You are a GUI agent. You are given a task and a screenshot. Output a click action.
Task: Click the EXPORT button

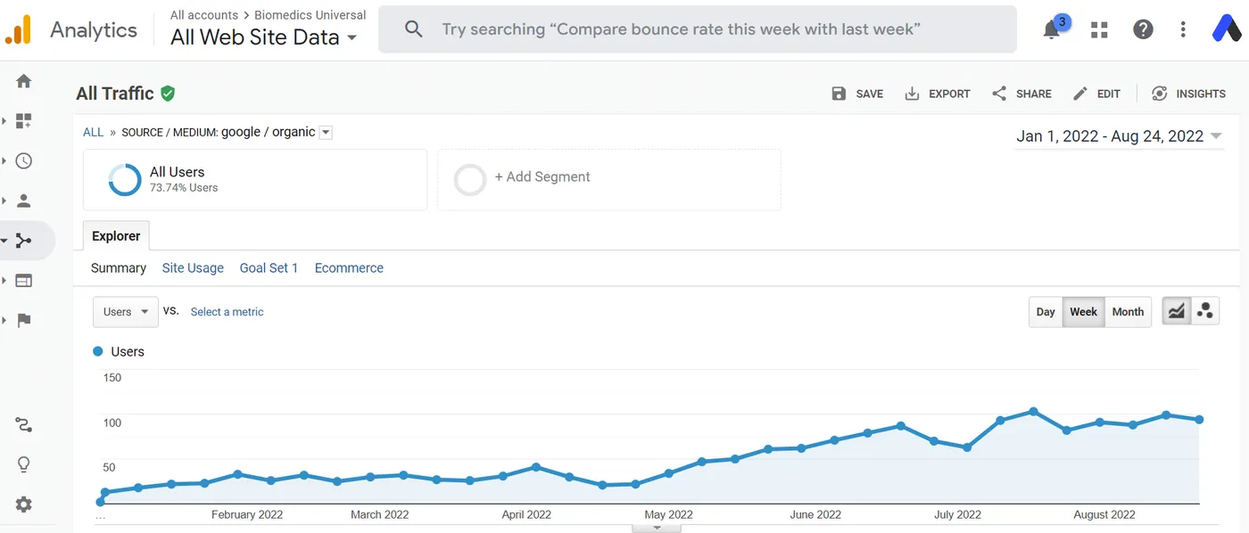(938, 94)
